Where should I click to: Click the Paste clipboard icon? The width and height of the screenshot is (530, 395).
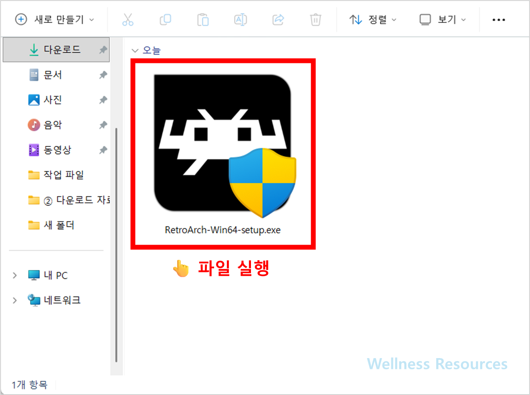coord(203,19)
